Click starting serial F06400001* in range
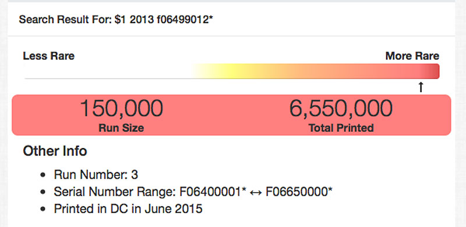The height and width of the screenshot is (227, 466). pos(213,192)
